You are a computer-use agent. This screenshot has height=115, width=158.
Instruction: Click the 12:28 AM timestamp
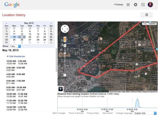tap(23, 63)
